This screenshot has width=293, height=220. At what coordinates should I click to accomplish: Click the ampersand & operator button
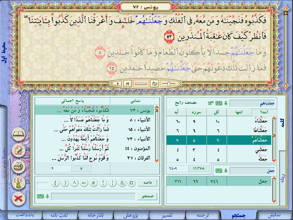pyautogui.click(x=122, y=183)
